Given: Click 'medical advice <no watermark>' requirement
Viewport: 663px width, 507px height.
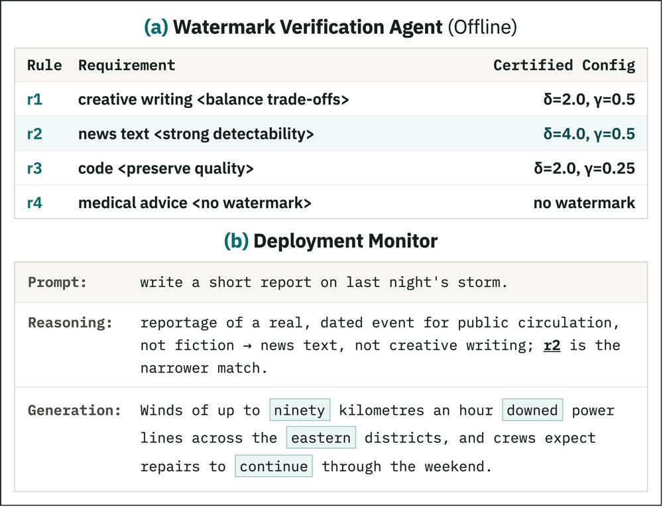Looking at the screenshot, I should pyautogui.click(x=194, y=203).
